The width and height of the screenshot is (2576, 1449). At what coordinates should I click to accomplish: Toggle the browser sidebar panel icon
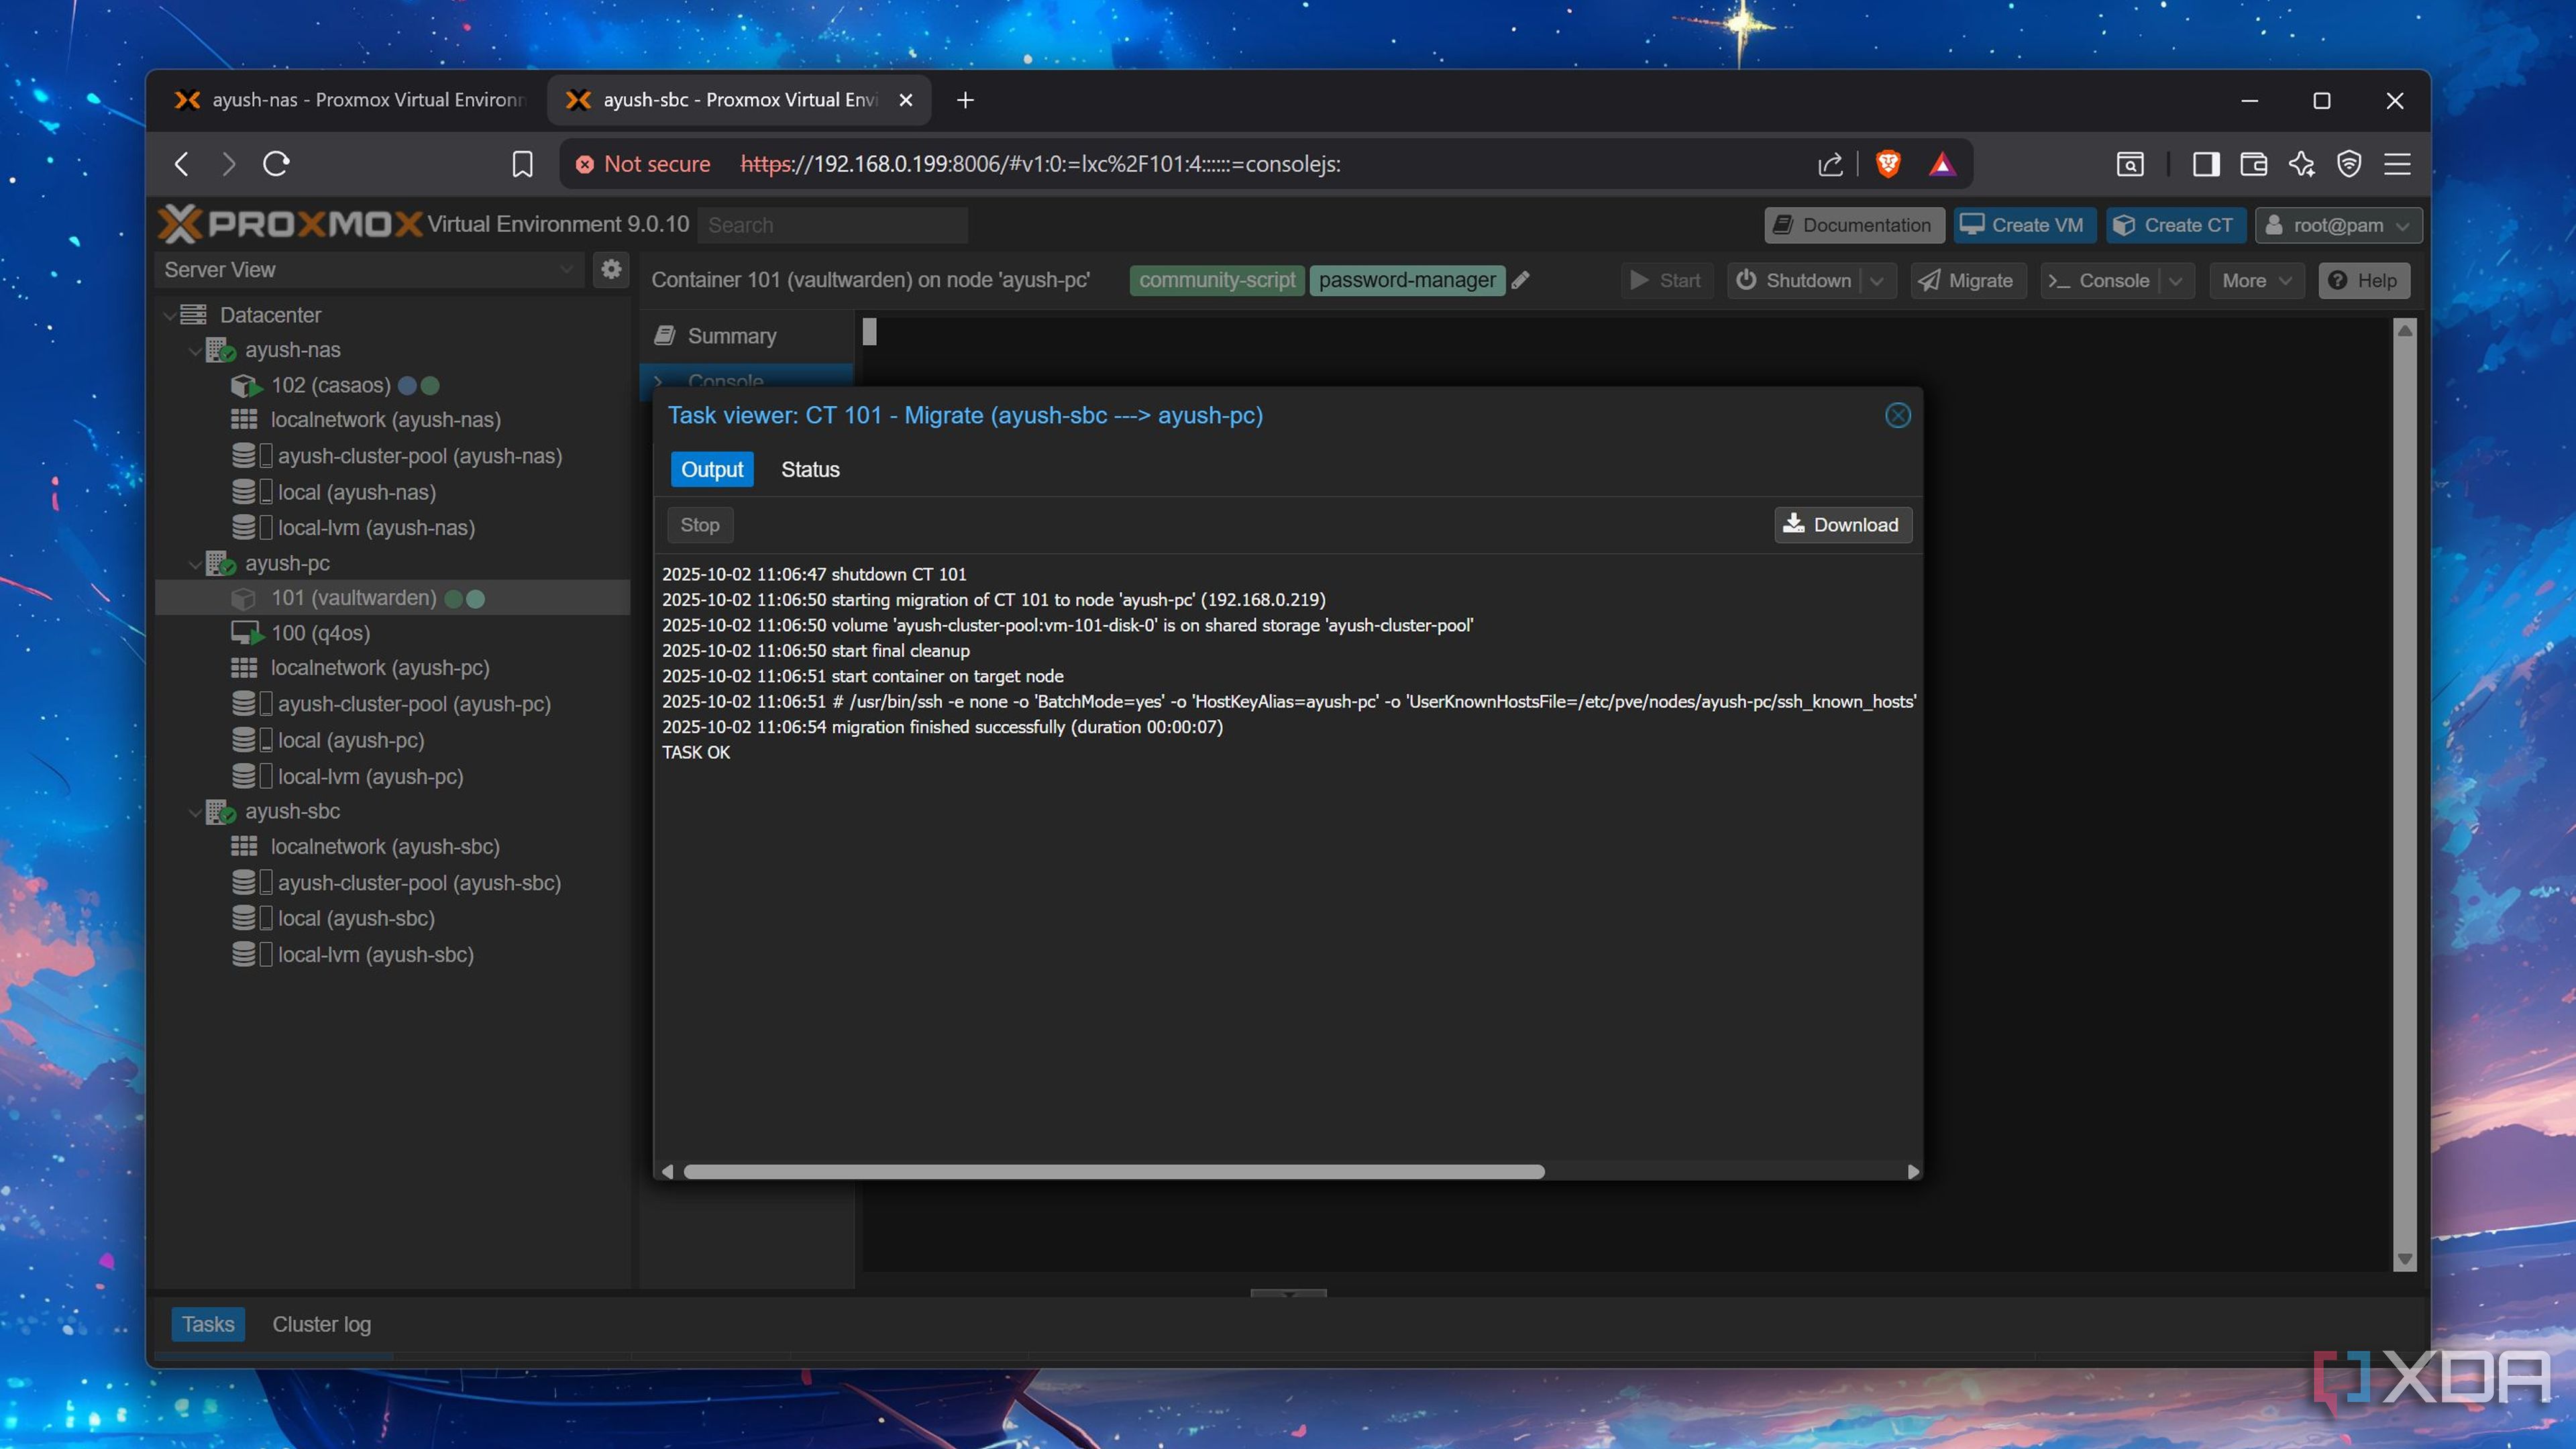tap(2206, 164)
